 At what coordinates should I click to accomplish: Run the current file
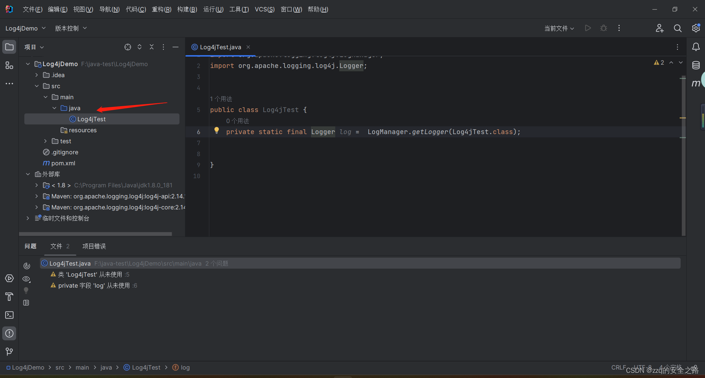[x=588, y=28]
